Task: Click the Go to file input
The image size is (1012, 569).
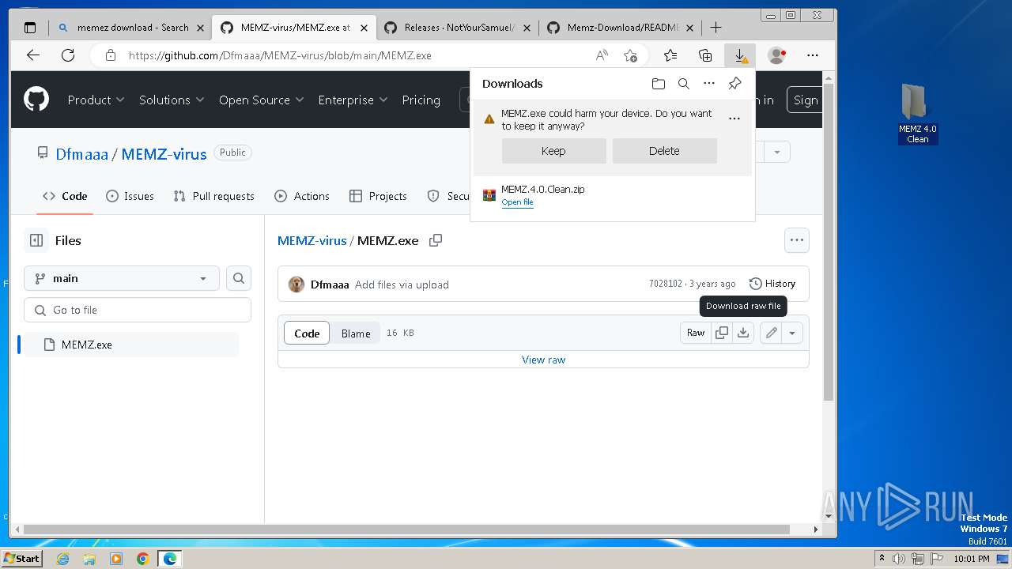Action: (x=138, y=310)
